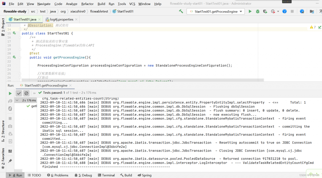Open the Favorites tool window side tab
322x178 pixels.
3,158
